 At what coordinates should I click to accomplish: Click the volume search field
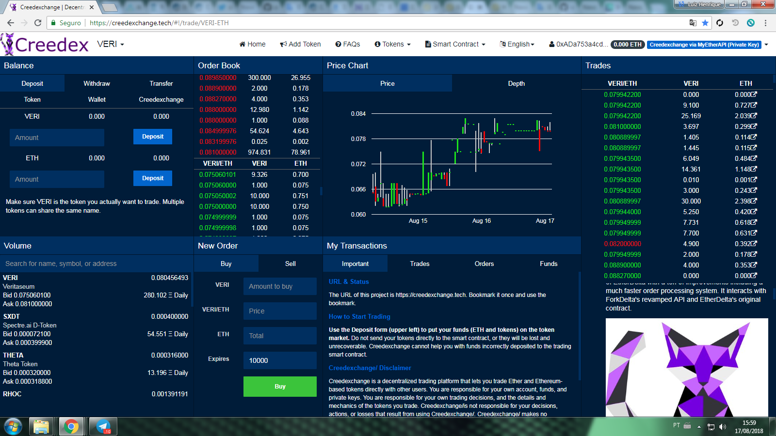pos(97,264)
